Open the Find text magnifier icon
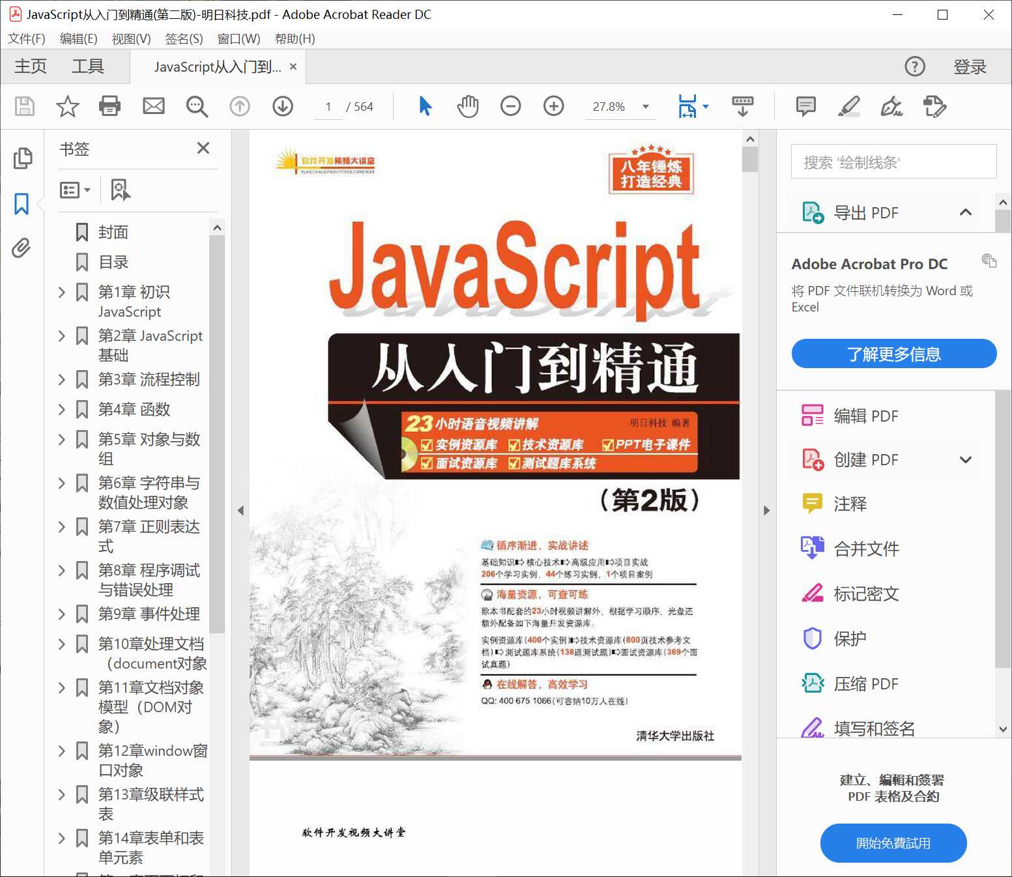The height and width of the screenshot is (877, 1012). pyautogui.click(x=197, y=106)
